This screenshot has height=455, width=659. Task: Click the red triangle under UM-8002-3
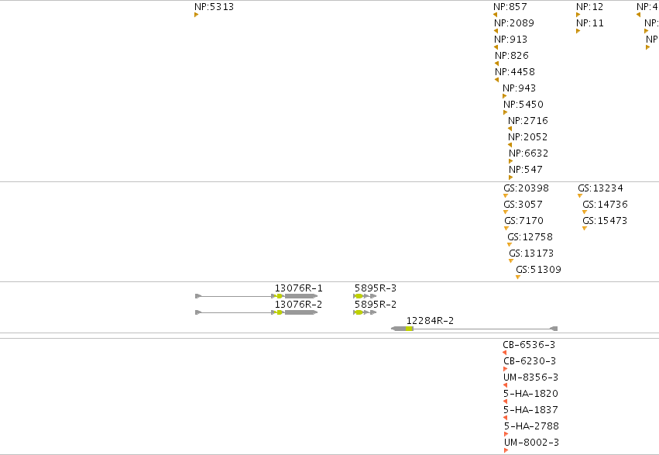coord(506,450)
